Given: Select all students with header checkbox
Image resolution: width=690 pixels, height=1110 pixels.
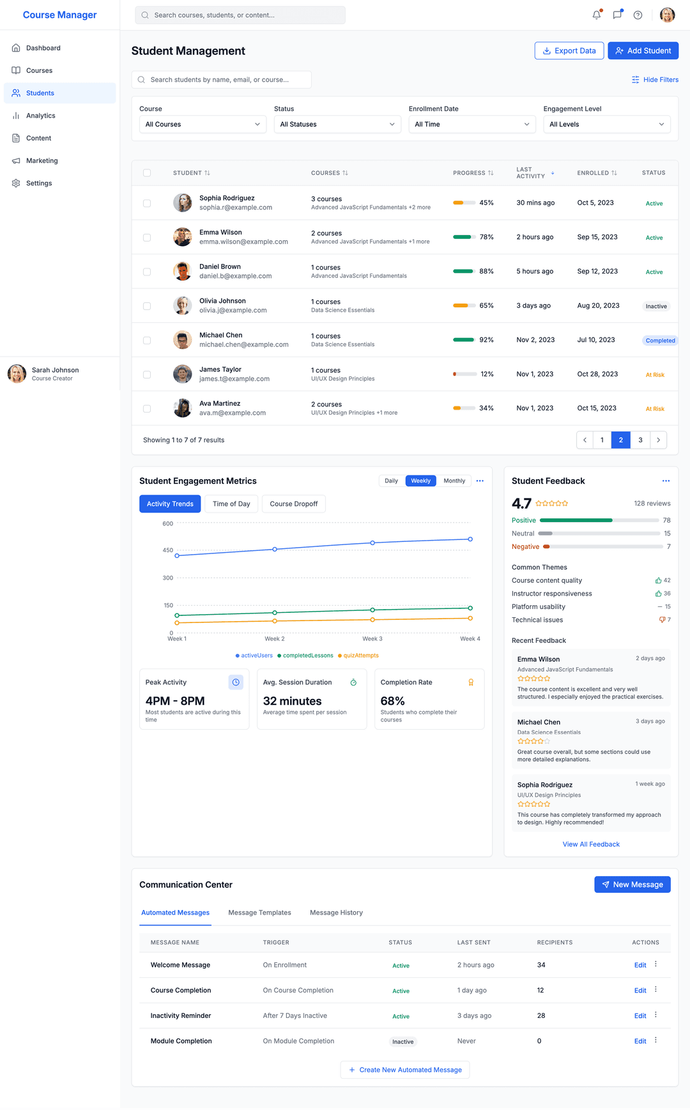Looking at the screenshot, I should 147,173.
